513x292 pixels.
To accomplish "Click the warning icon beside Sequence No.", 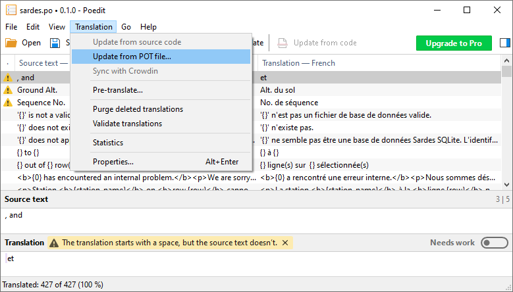I will pos(7,103).
